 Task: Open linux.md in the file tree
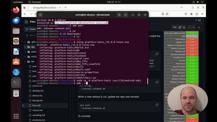[36, 105]
